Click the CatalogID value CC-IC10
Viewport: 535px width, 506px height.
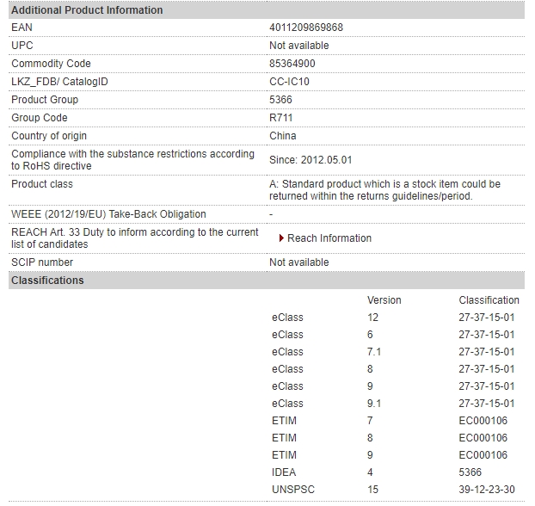[289, 82]
